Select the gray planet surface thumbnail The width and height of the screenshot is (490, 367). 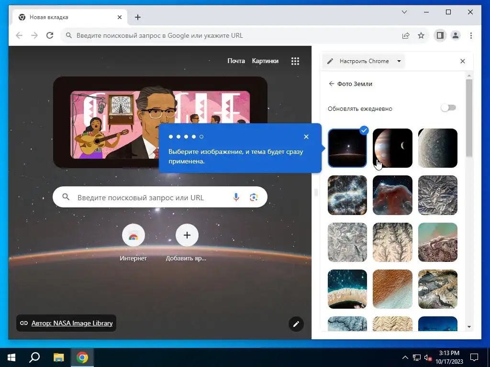point(437,148)
